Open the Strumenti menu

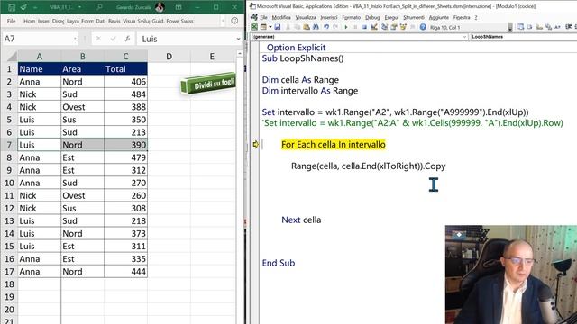pyautogui.click(x=414, y=17)
